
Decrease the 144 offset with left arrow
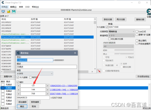coord(19,90)
